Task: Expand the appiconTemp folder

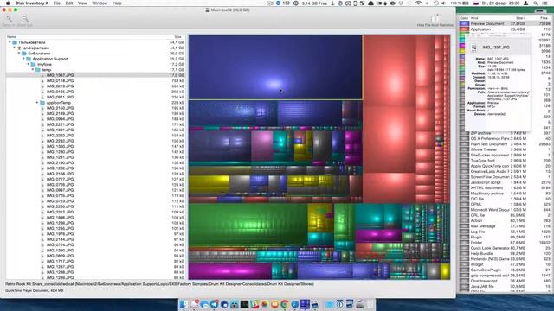Action: pos(37,103)
